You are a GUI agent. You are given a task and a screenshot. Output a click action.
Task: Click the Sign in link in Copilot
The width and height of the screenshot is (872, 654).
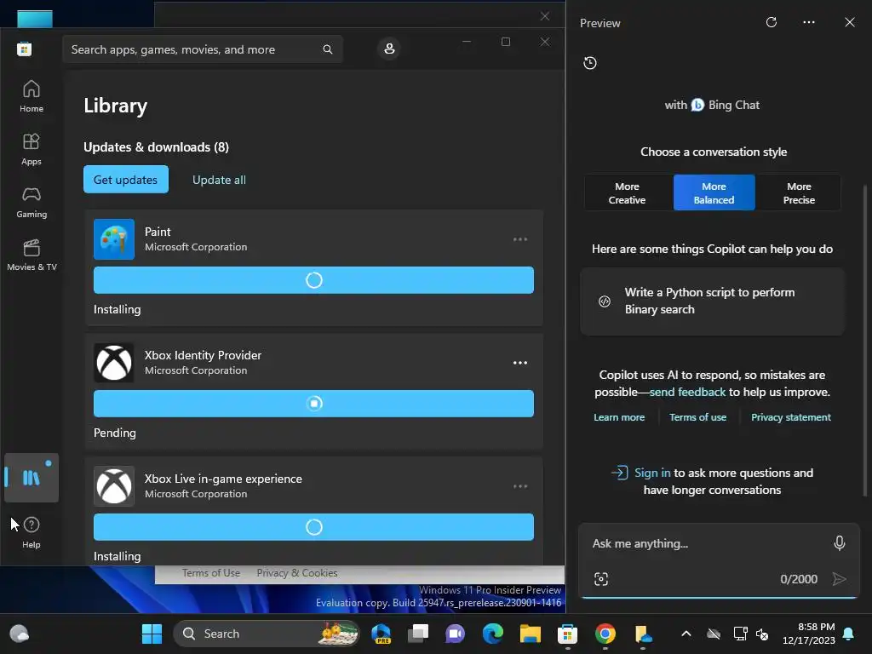point(651,473)
